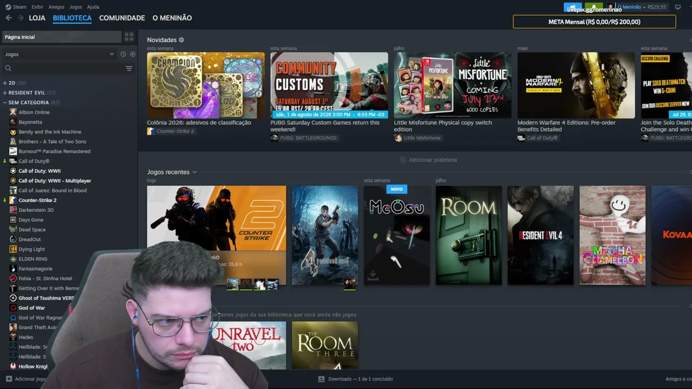Click the R$29,55 wallet balance
Screen dimensions: 692x389
657,7
